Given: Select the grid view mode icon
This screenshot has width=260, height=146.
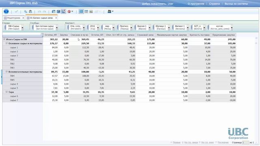Looking at the screenshot, I should 81,11.
